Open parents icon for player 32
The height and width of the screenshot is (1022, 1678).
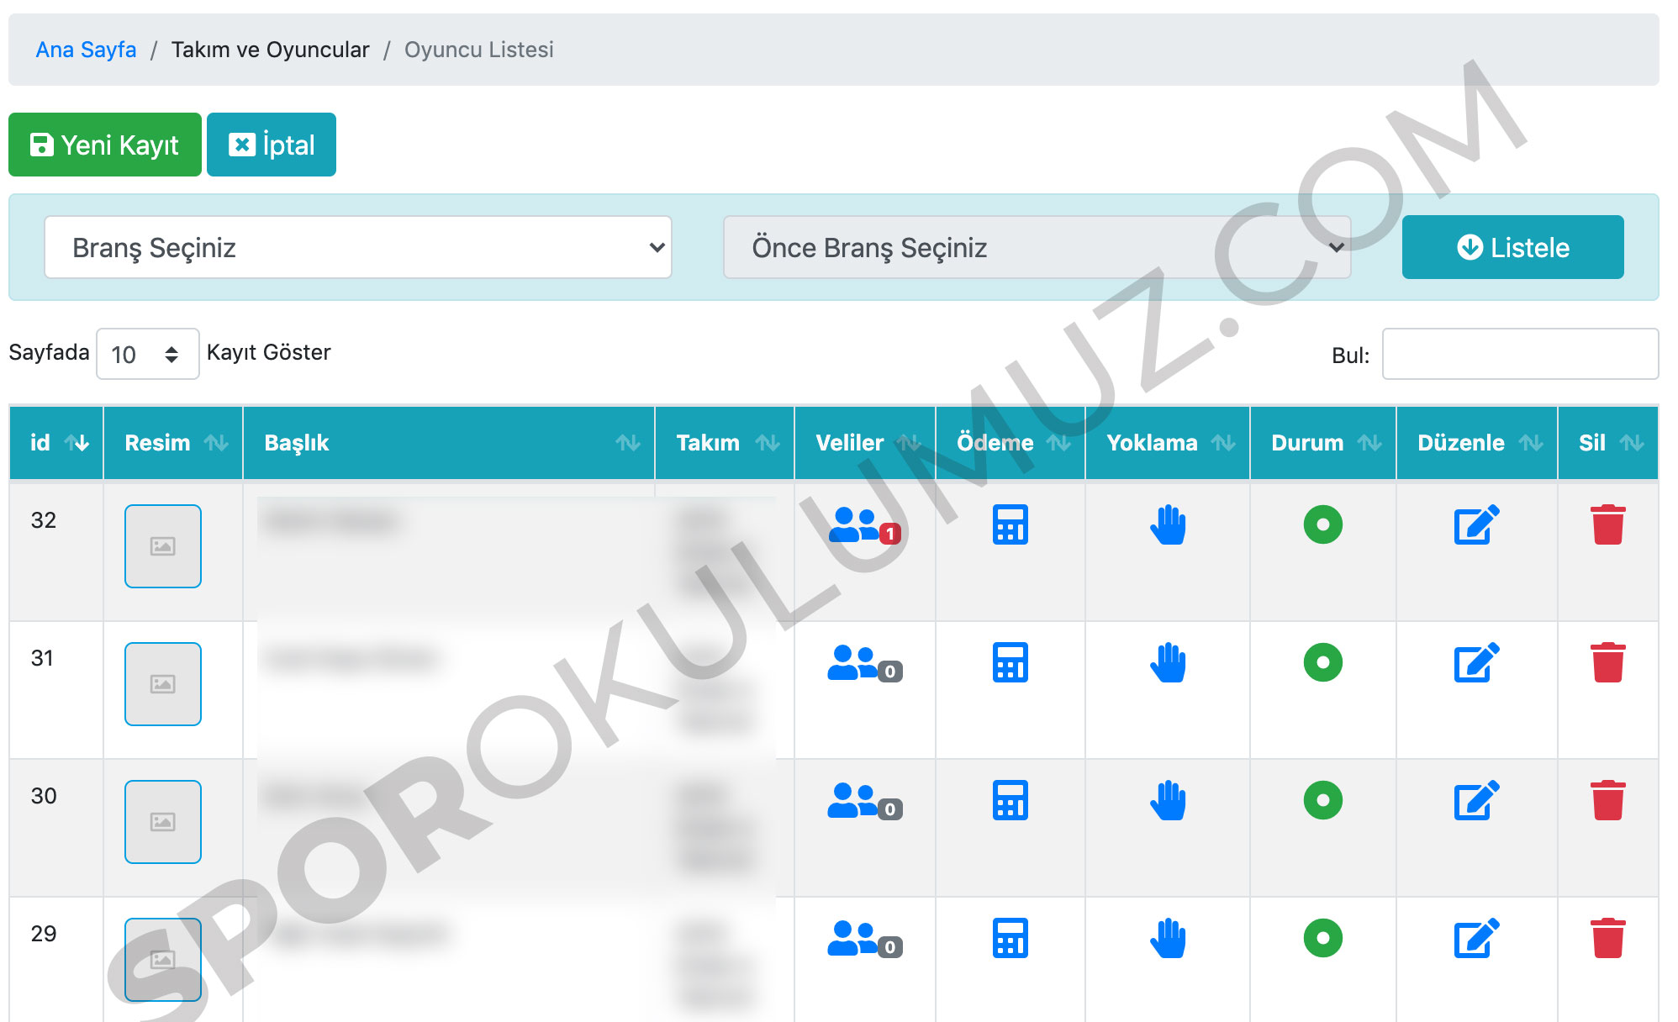856,525
